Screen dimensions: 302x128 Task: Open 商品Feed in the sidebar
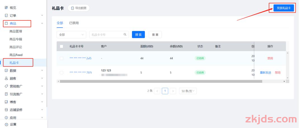[16, 55]
